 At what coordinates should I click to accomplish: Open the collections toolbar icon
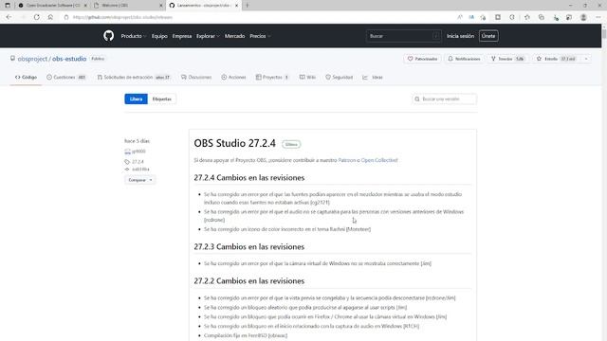tap(542, 17)
